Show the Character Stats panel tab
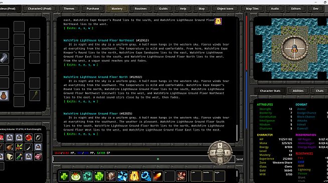This screenshot has height=183, width=328. coord(270,90)
